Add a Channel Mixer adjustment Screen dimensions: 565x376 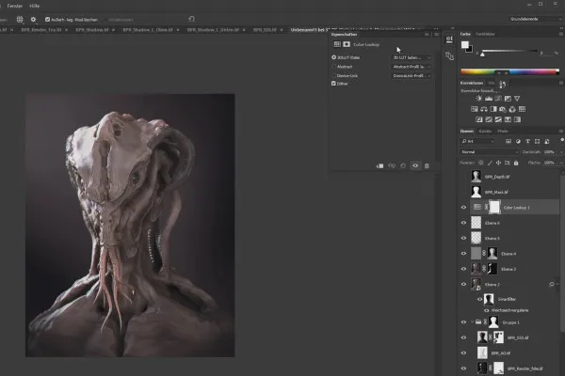pos(512,109)
